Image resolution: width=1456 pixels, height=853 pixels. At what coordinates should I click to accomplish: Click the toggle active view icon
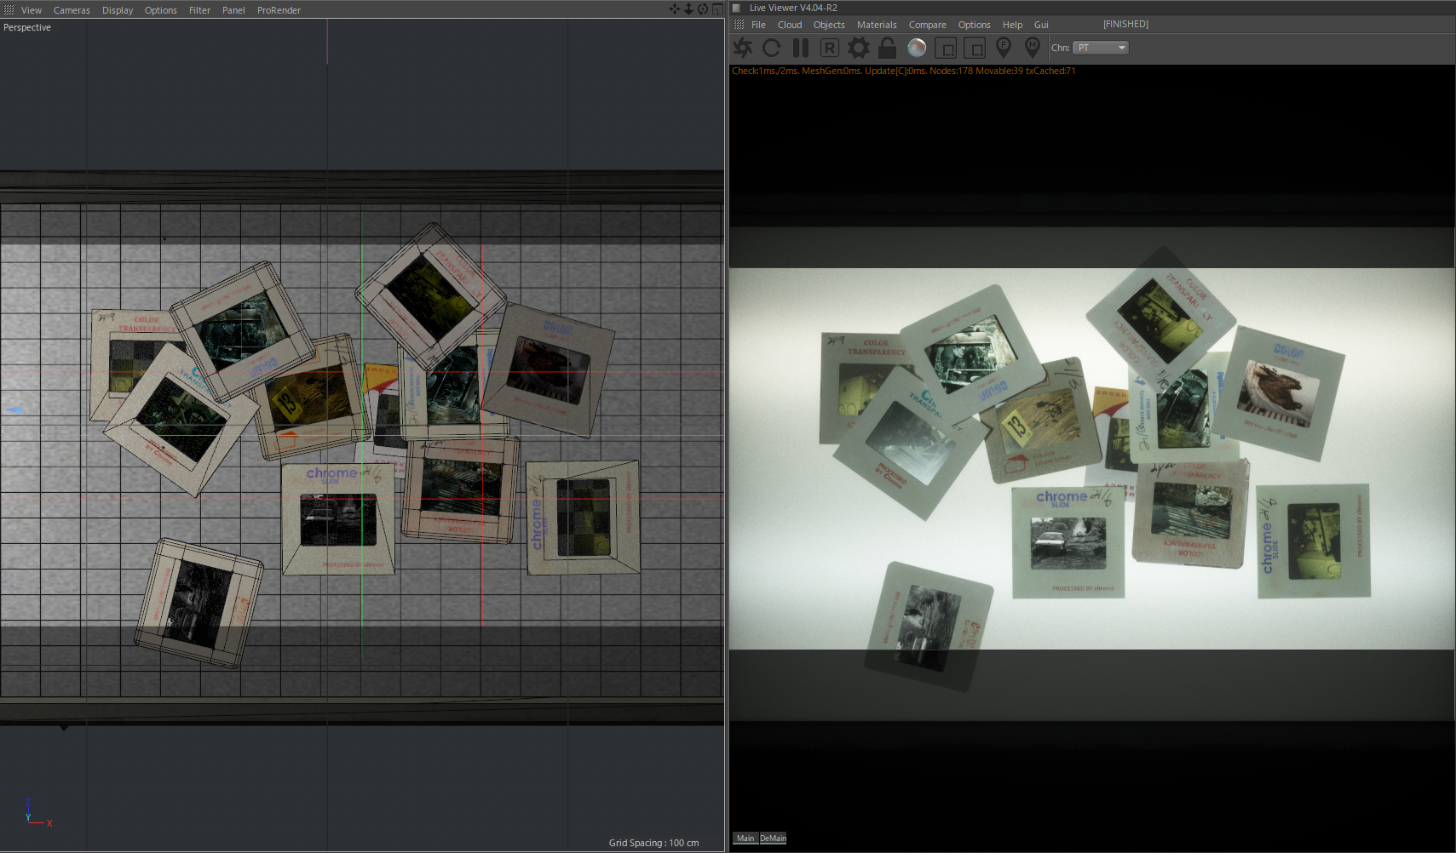(x=717, y=9)
